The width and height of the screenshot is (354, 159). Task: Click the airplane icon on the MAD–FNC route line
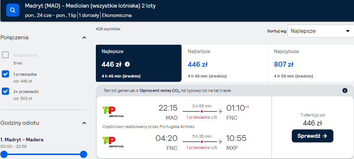tap(221, 111)
